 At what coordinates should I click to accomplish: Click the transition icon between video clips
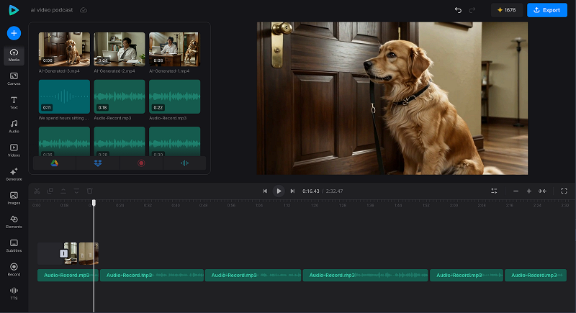point(63,253)
